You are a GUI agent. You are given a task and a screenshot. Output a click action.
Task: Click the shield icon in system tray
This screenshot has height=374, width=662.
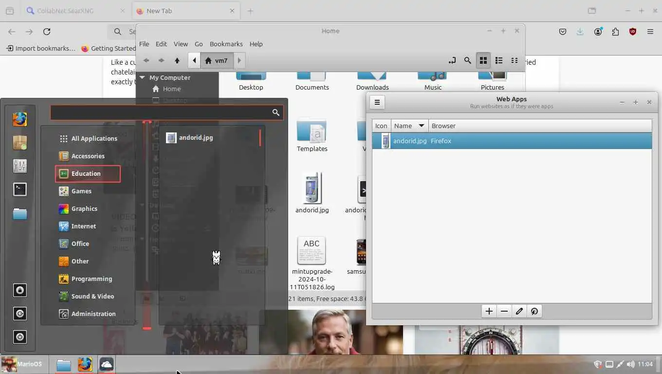[598, 364]
